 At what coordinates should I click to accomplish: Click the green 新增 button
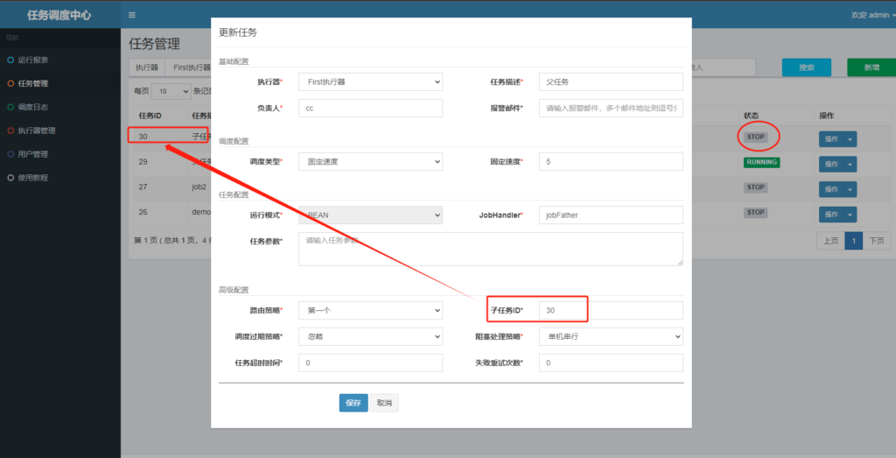[871, 67]
